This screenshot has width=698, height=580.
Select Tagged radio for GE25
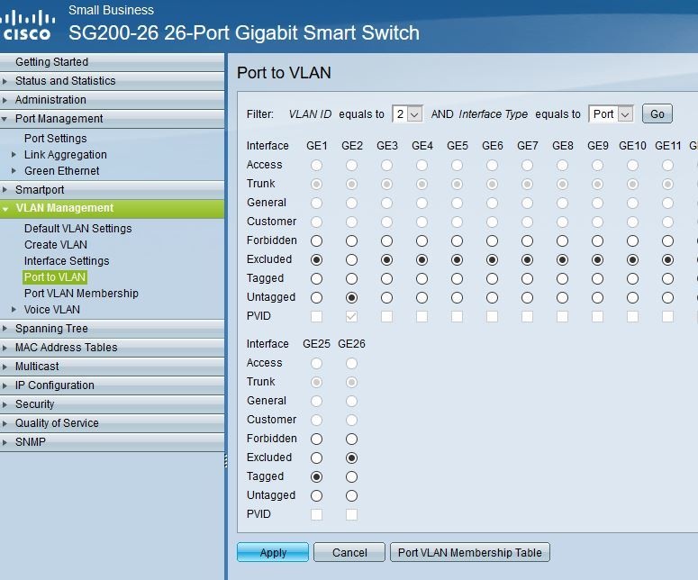click(x=316, y=476)
